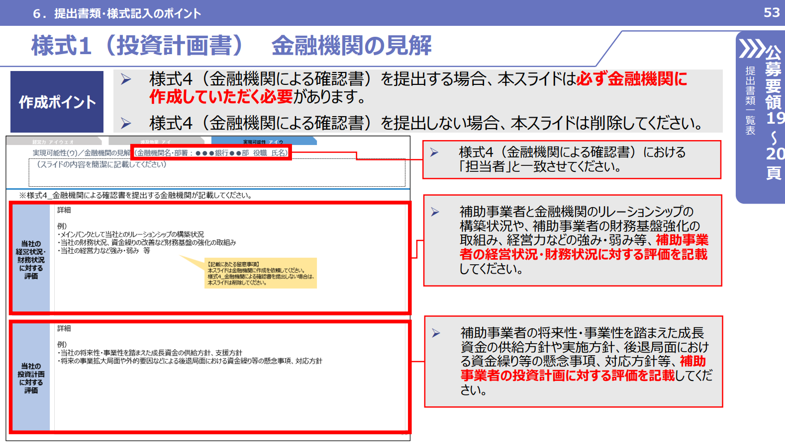Click the triple chevron icon on 公募要領 tab

pyautogui.click(x=751, y=49)
